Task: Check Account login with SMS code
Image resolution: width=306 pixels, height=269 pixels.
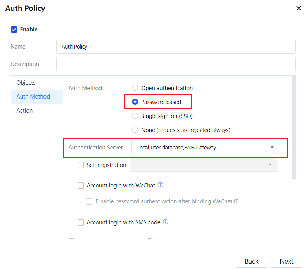Action: pos(81,222)
